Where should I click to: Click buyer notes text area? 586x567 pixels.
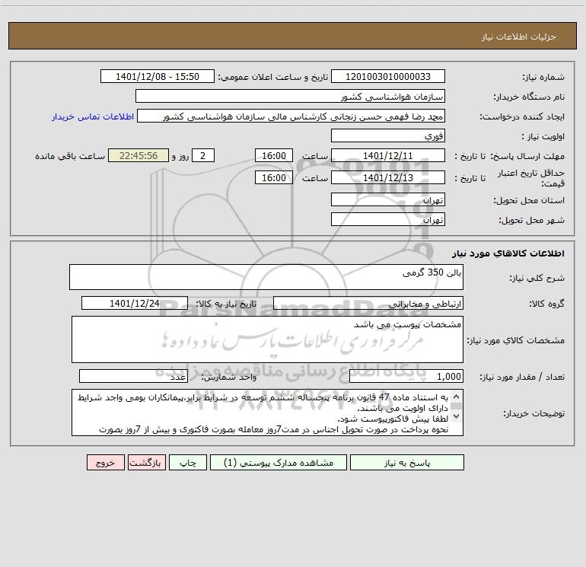click(x=267, y=413)
